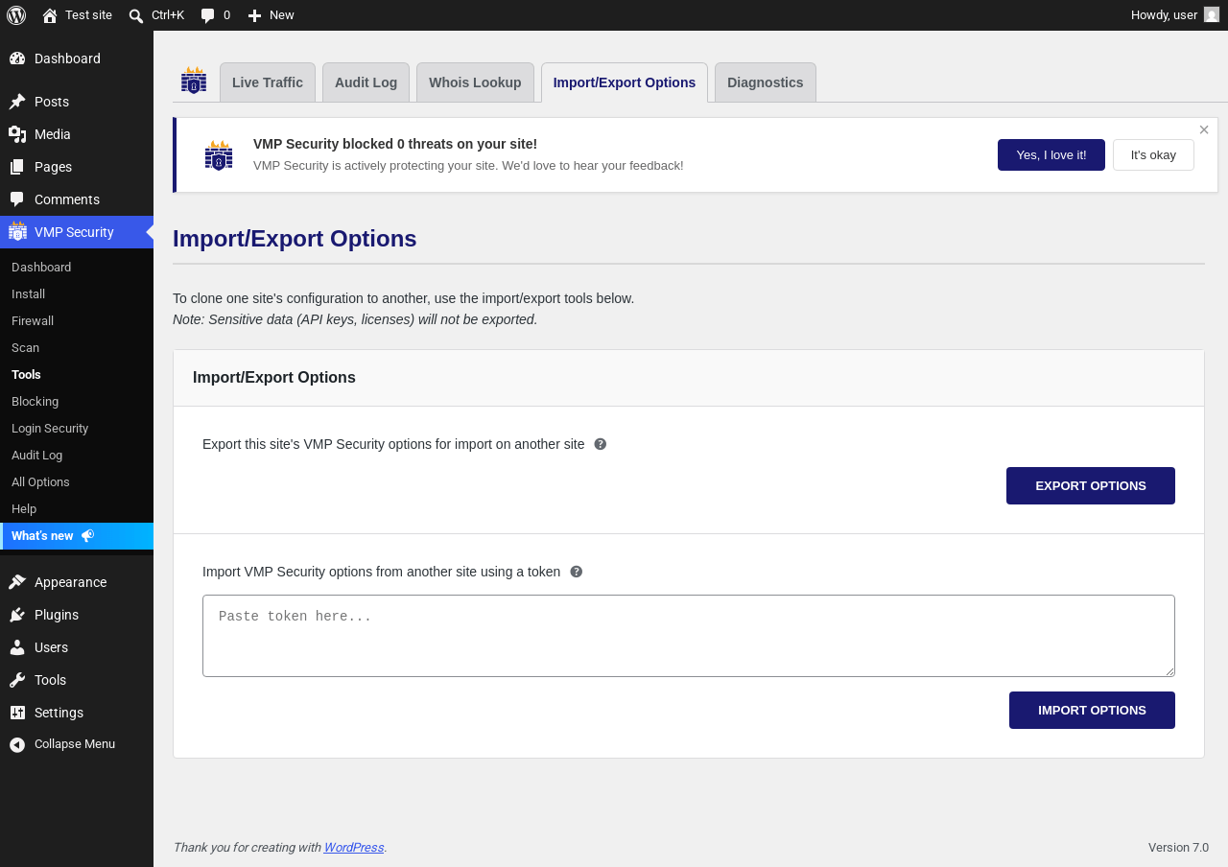
Task: Select the Import/Export Options tab
Action: point(625,82)
